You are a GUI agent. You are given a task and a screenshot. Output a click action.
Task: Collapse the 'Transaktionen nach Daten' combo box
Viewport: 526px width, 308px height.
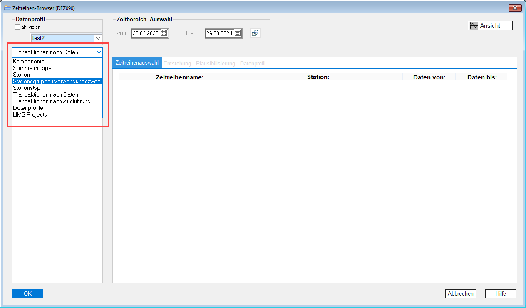pyautogui.click(x=98, y=52)
